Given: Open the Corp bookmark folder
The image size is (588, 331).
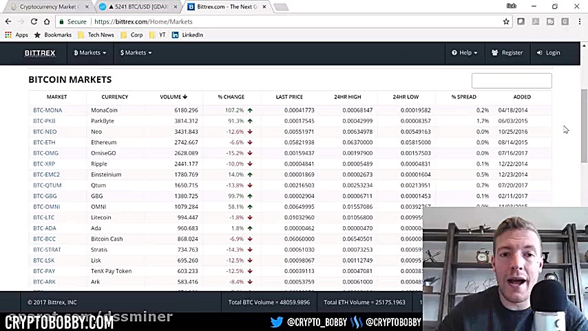Looking at the screenshot, I should [x=132, y=35].
